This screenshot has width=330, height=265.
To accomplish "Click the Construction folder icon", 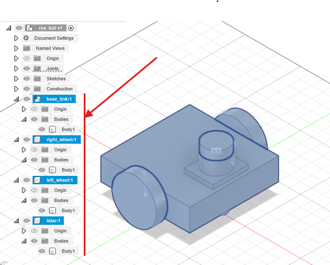I will (x=37, y=89).
